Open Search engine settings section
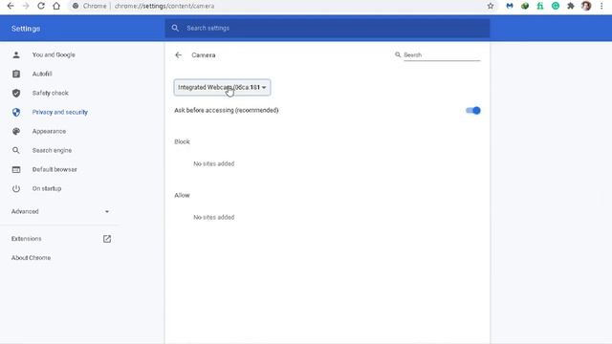Screen dimensions: 612x344 [52, 151]
